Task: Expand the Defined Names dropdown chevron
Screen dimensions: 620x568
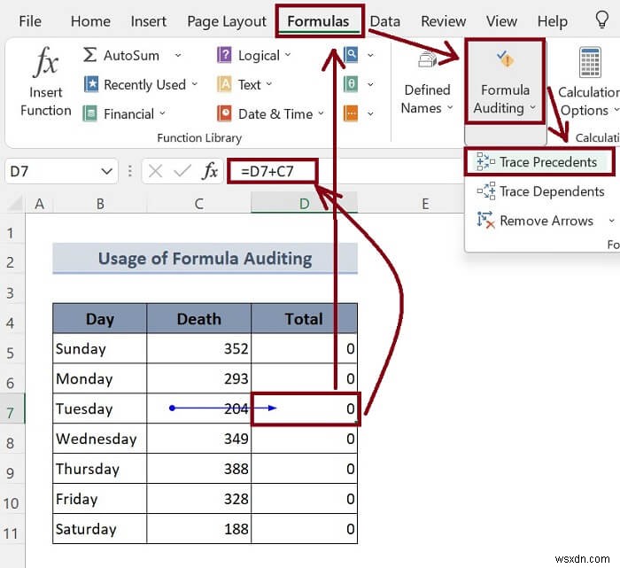Action: click(x=450, y=107)
